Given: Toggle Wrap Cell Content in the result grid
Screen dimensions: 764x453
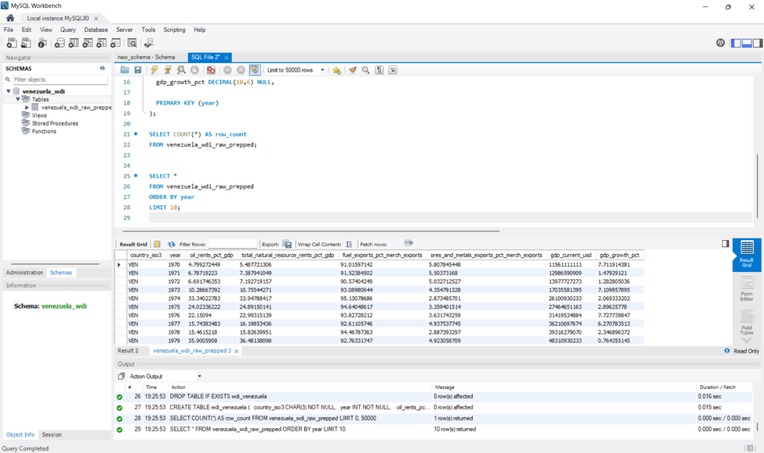Looking at the screenshot, I should coord(348,242).
